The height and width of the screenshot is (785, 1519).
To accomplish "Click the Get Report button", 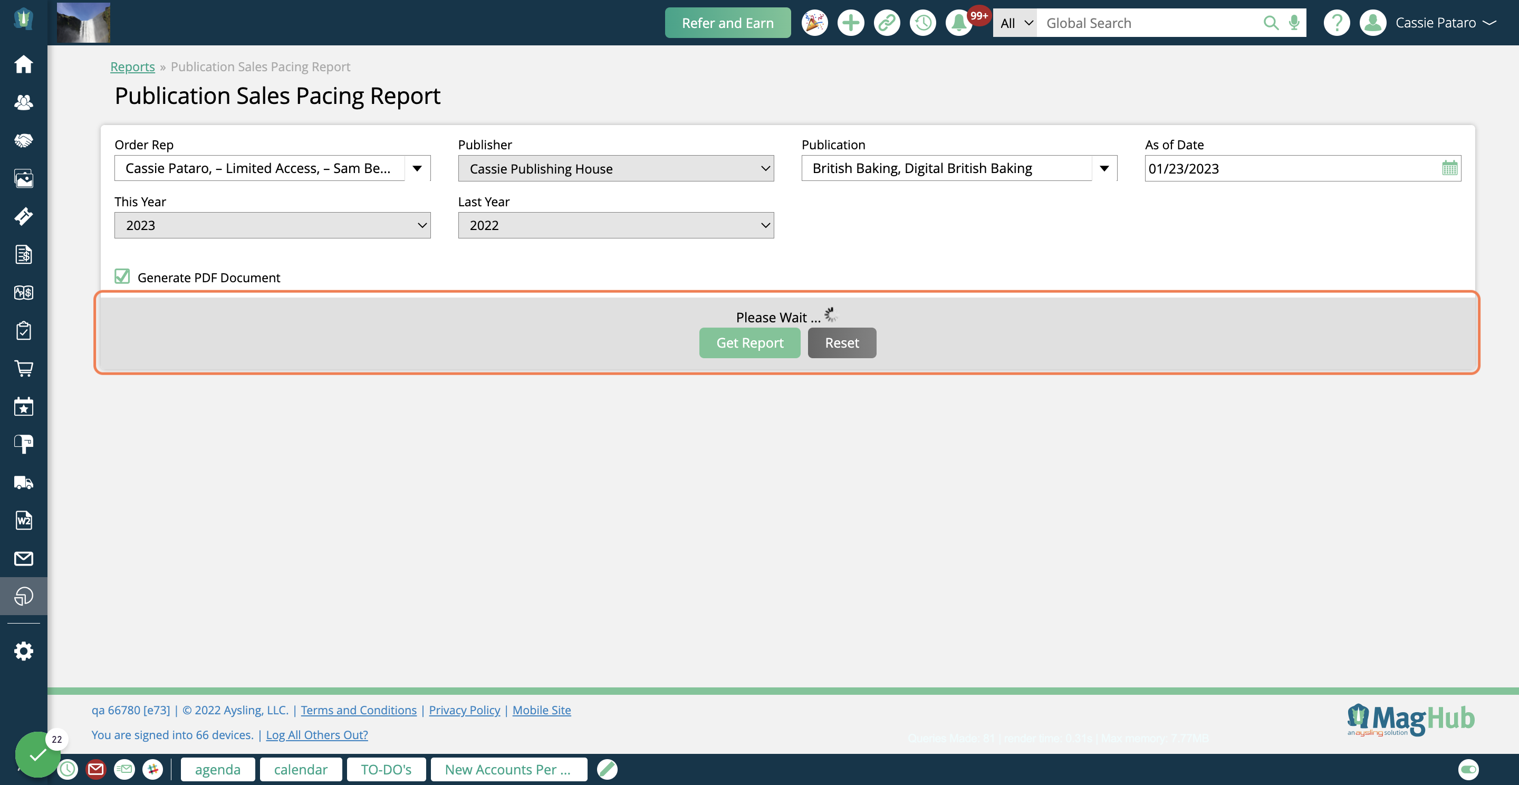I will 749,342.
